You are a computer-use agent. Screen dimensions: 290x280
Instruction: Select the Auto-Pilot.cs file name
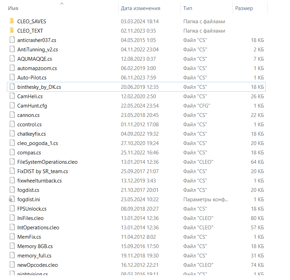coord(32,77)
